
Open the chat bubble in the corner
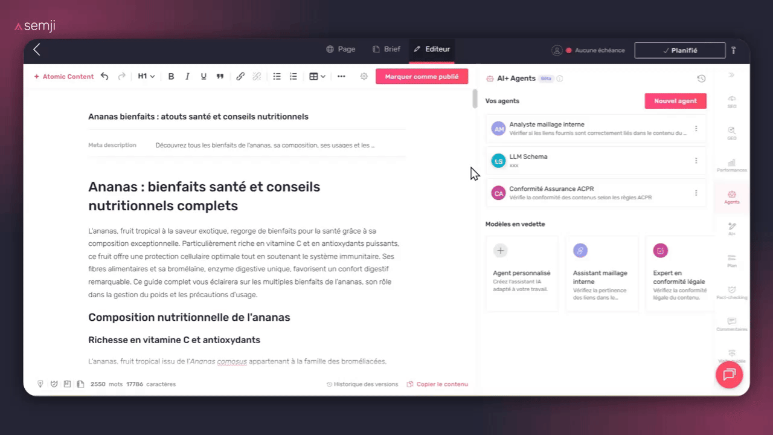click(729, 375)
